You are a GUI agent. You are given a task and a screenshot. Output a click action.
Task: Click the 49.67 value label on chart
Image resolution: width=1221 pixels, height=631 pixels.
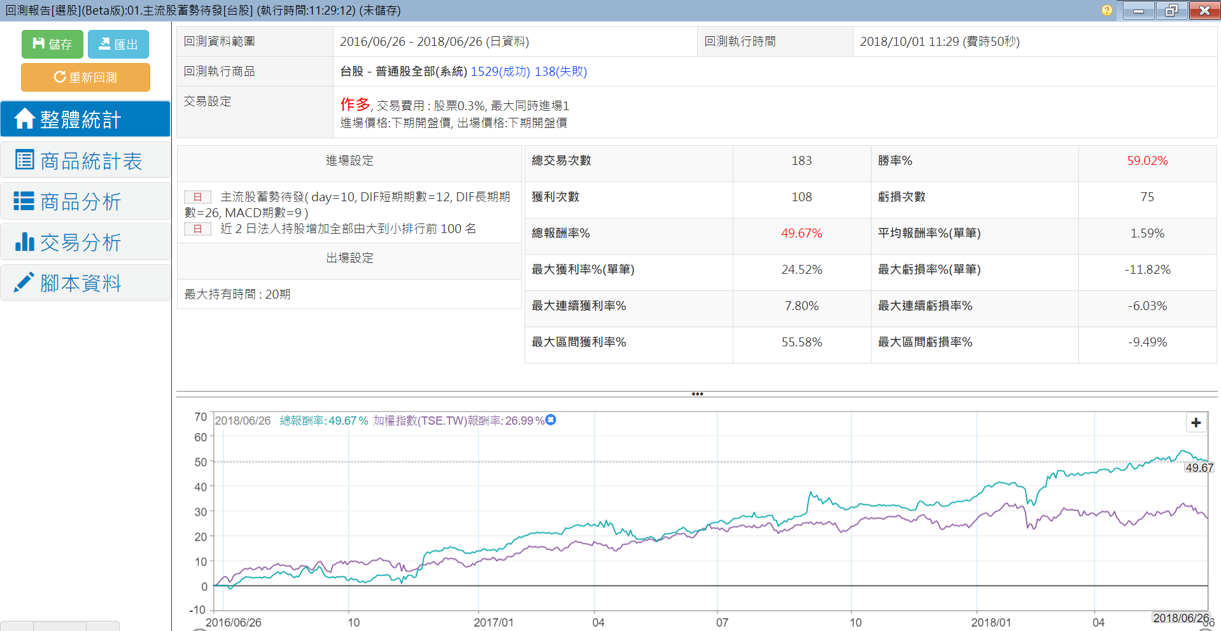1199,468
